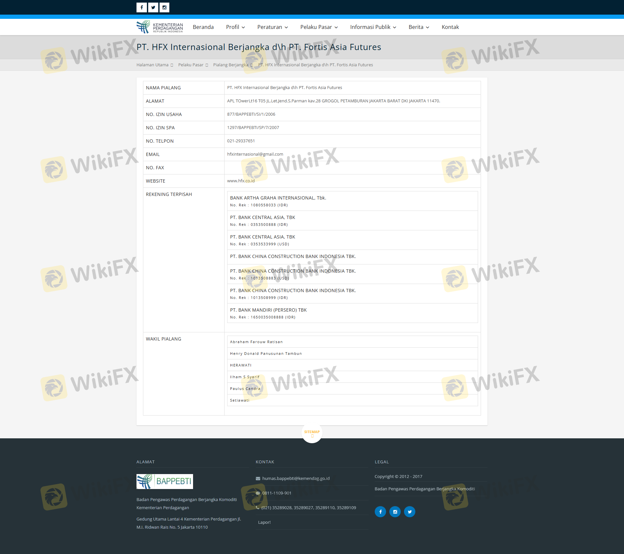This screenshot has height=554, width=624.
Task: Open the footer Facebook circle icon
Action: click(380, 512)
